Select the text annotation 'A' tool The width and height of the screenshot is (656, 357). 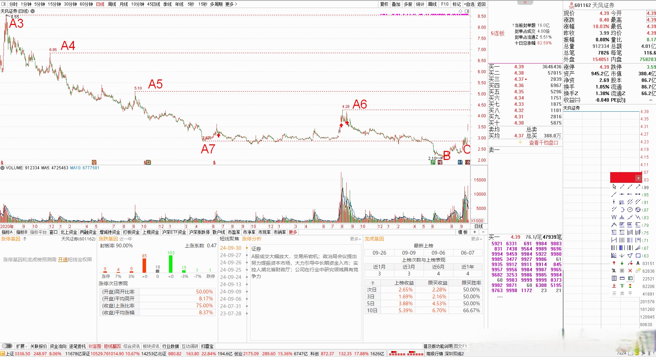pos(638,263)
